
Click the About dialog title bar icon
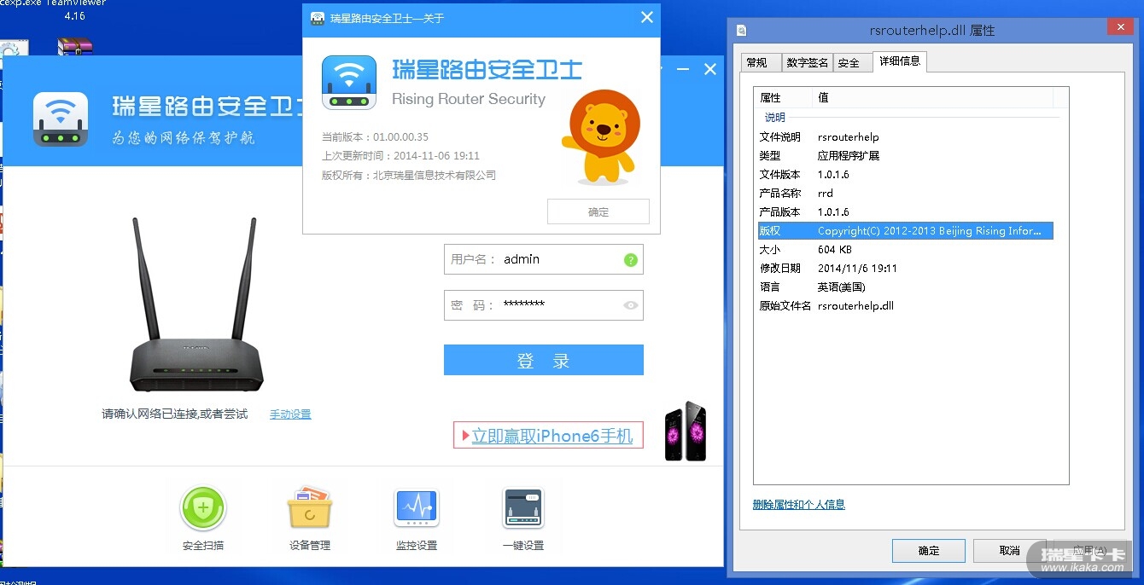click(x=318, y=18)
